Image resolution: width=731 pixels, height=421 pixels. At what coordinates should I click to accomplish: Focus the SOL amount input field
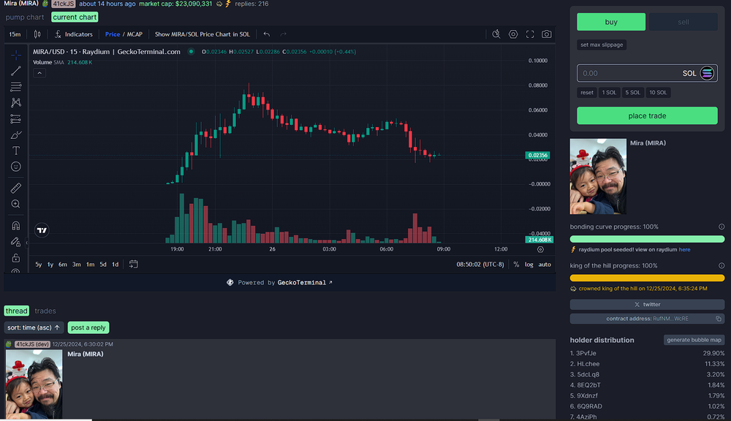pos(647,73)
